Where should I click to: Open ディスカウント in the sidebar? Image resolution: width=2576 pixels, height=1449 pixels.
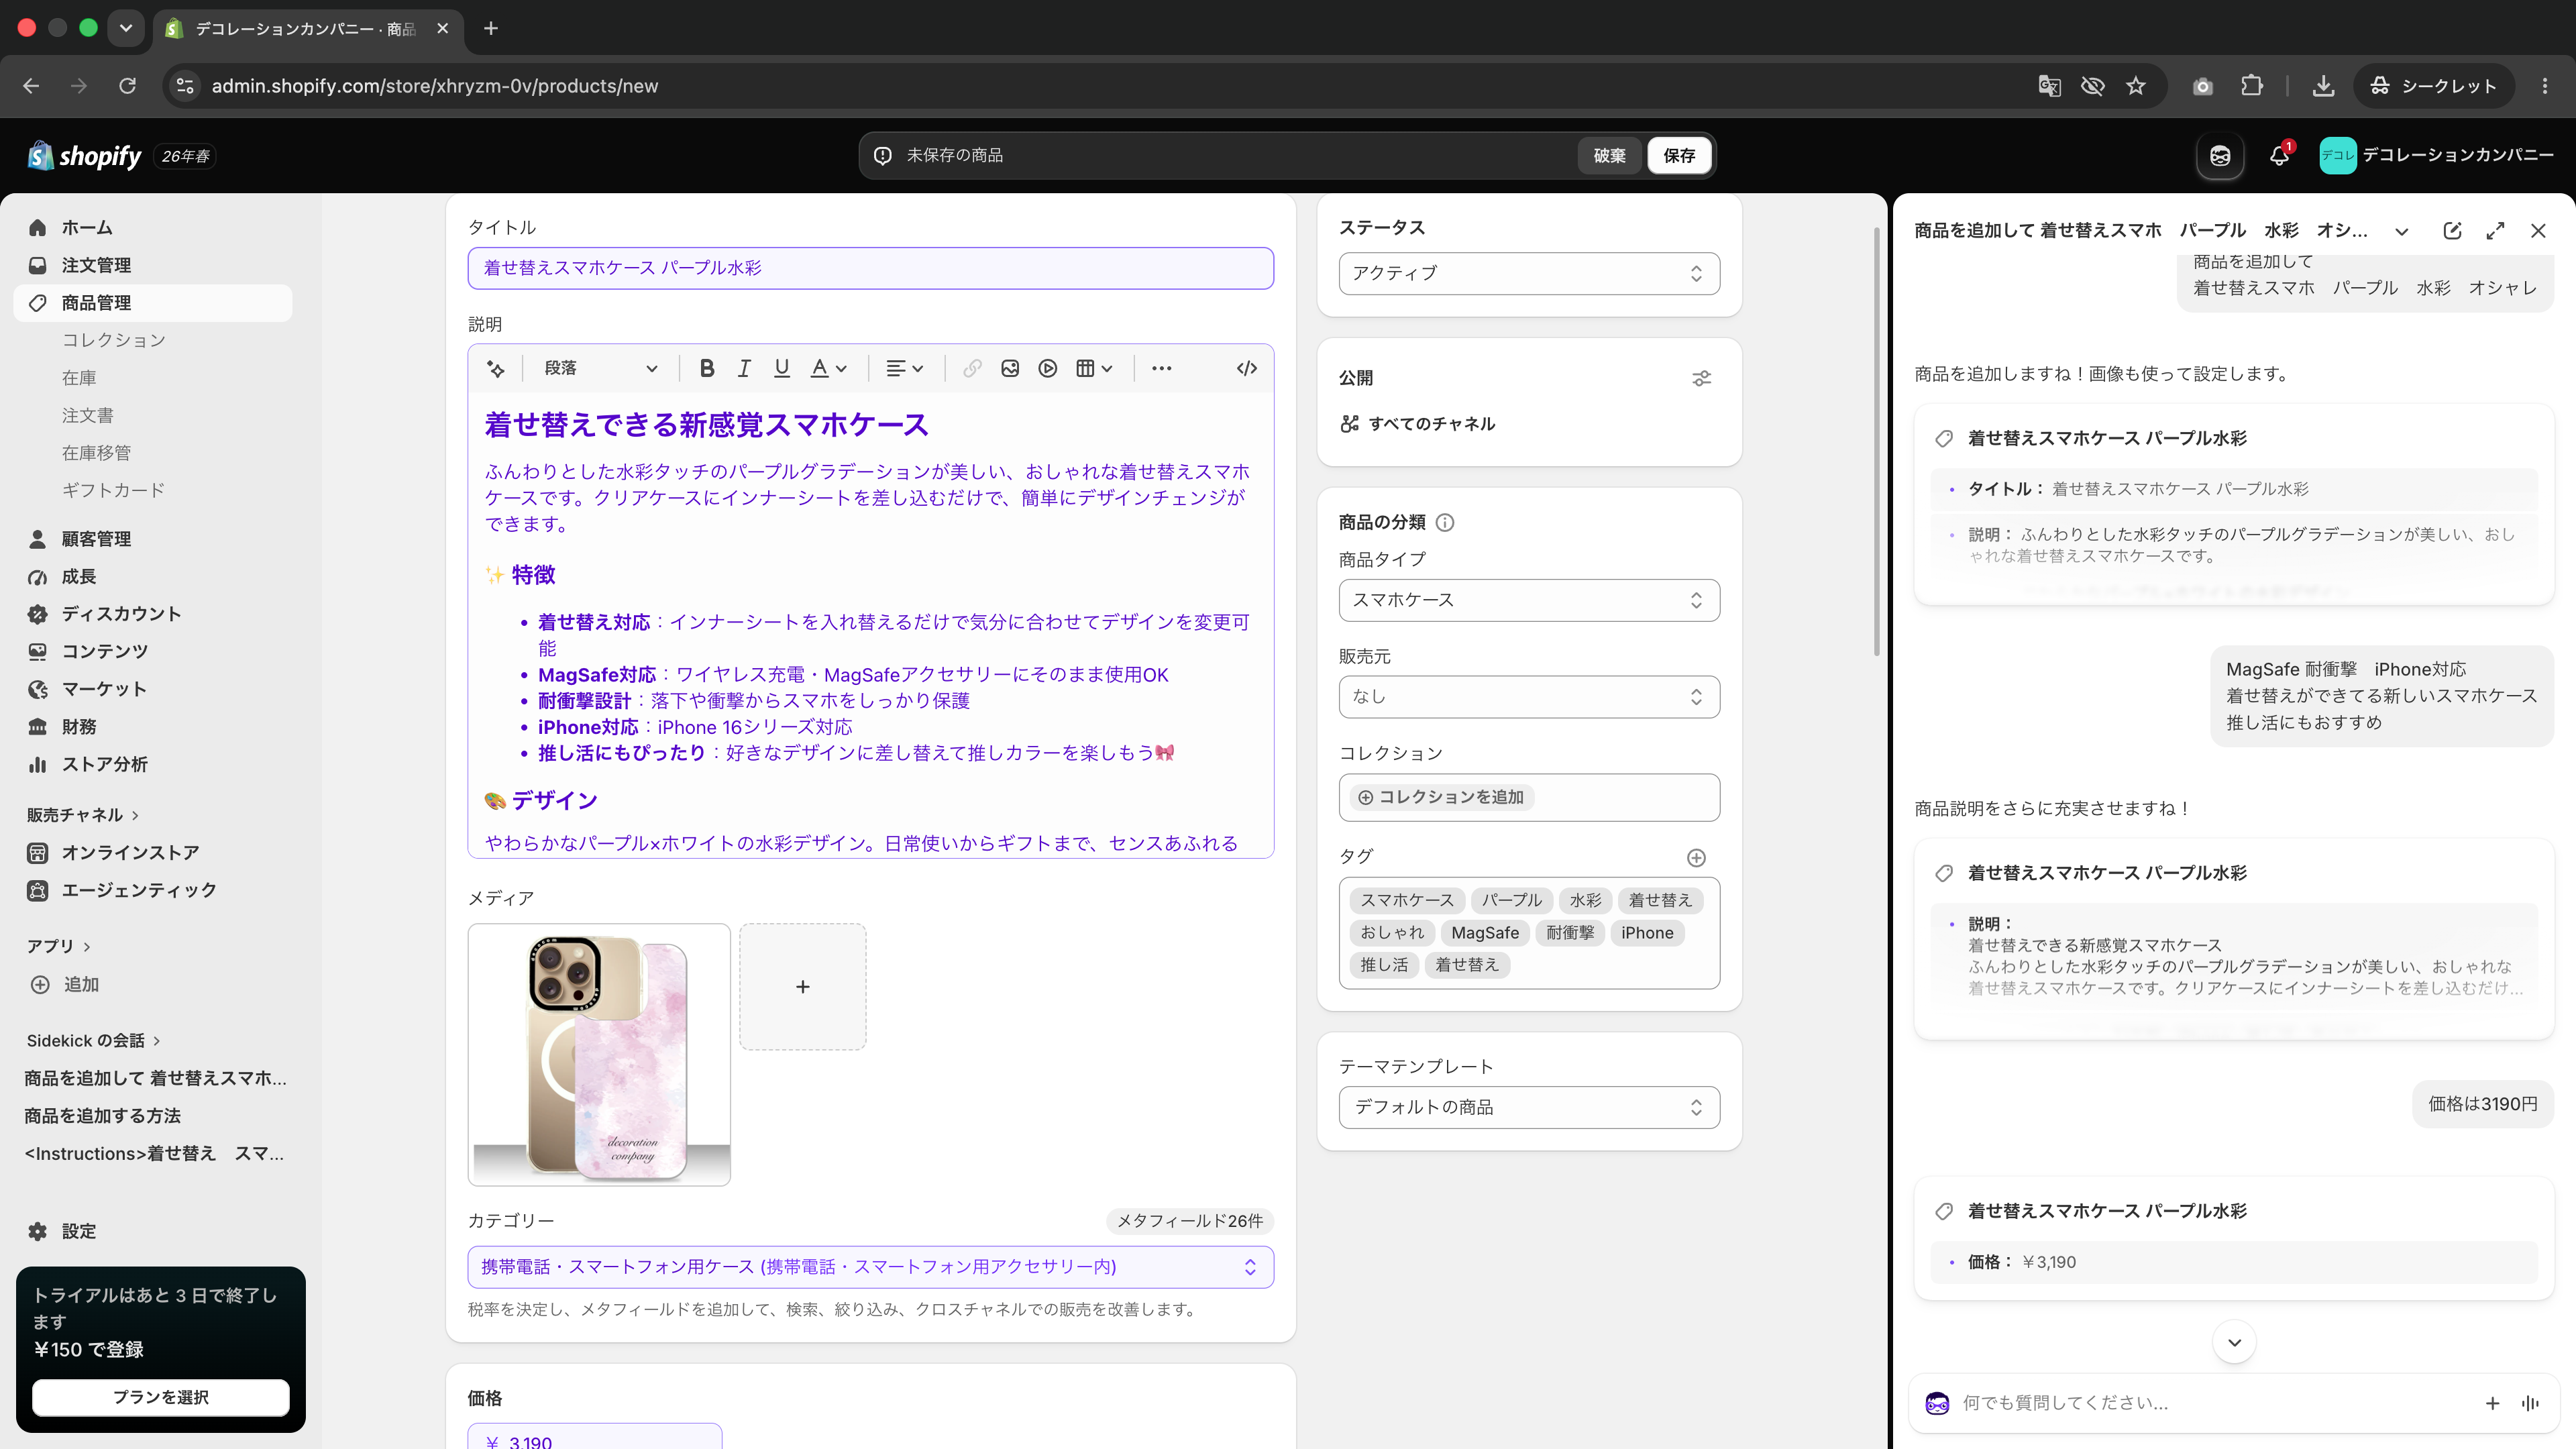pos(153,614)
